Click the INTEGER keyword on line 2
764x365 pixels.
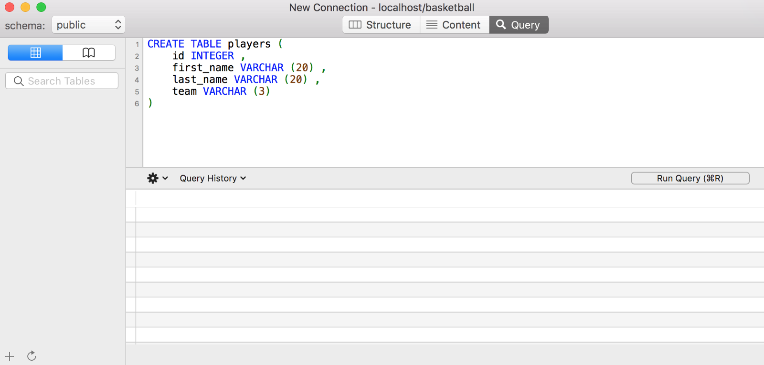212,56
